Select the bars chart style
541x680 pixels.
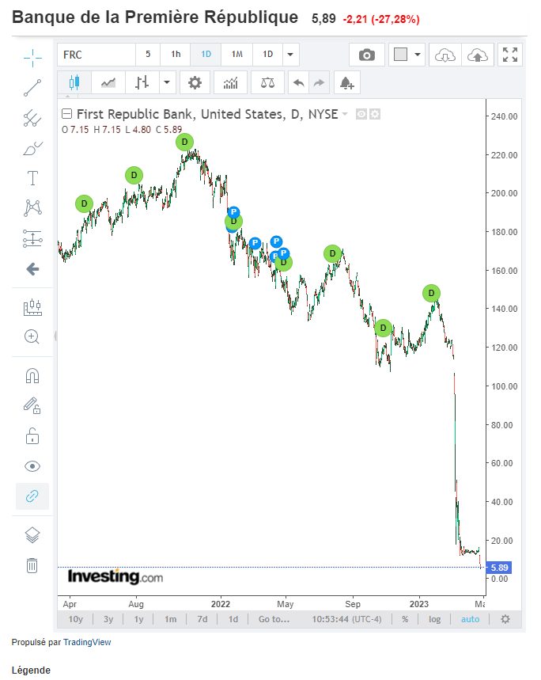click(142, 82)
